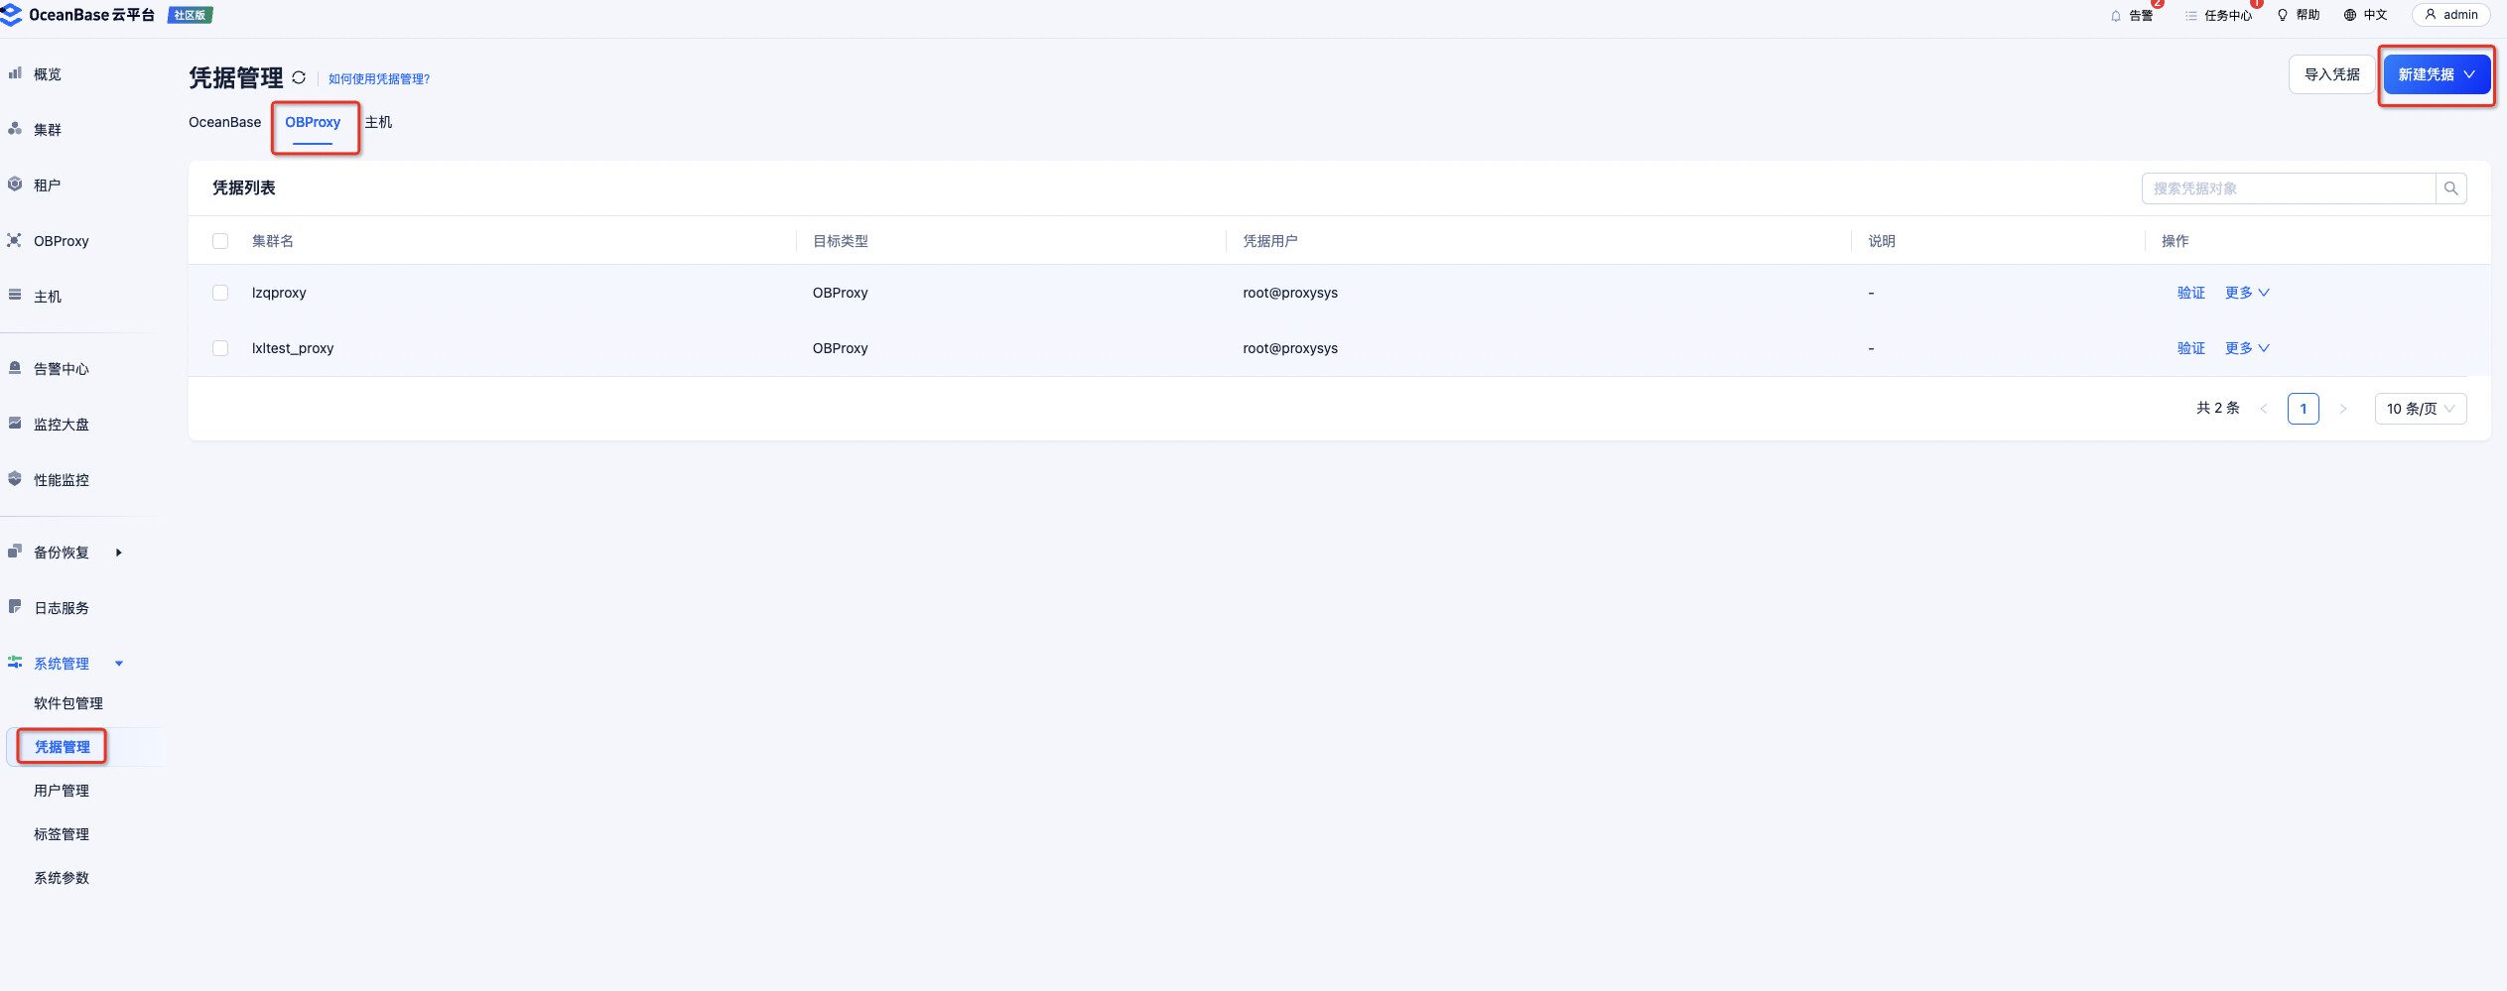The width and height of the screenshot is (2507, 991).
Task: Open the 性能监控 sidebar icon
Action: pos(15,479)
